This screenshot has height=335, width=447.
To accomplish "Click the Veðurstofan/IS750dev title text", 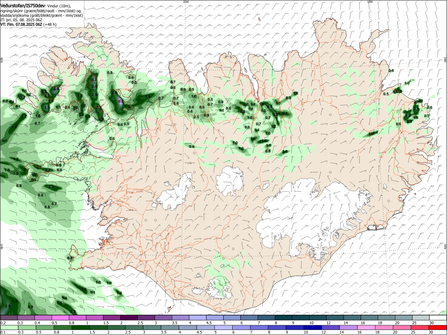I will pos(23,5).
